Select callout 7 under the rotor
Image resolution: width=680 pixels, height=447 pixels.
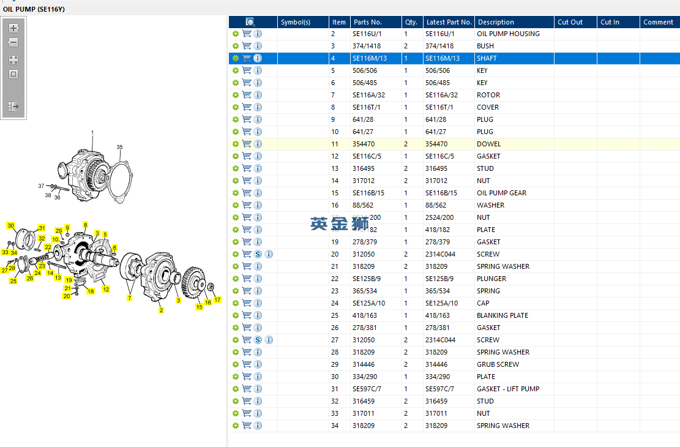pyautogui.click(x=129, y=298)
